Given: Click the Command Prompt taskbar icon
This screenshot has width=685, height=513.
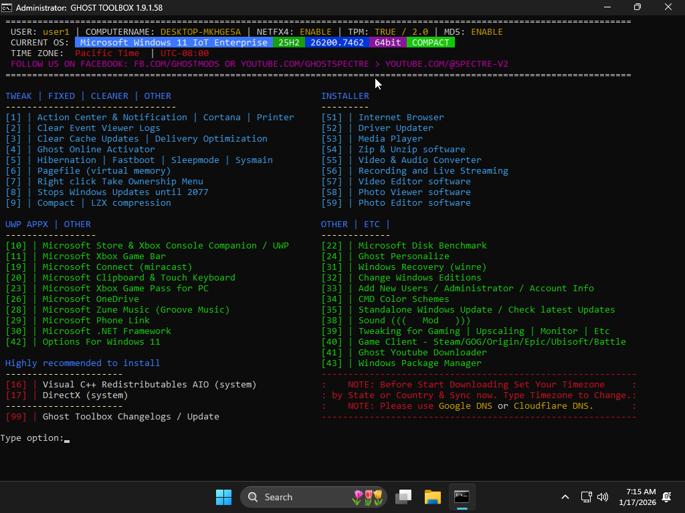Looking at the screenshot, I should [462, 497].
